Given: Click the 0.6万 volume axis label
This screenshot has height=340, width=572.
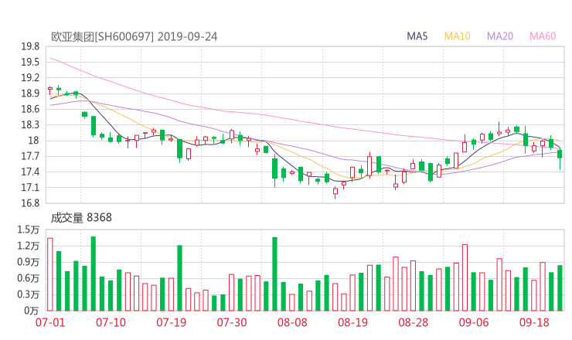Looking at the screenshot, I should pos(28,278).
